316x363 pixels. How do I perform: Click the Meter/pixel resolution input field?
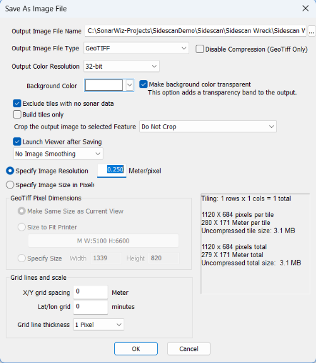[x=112, y=171]
